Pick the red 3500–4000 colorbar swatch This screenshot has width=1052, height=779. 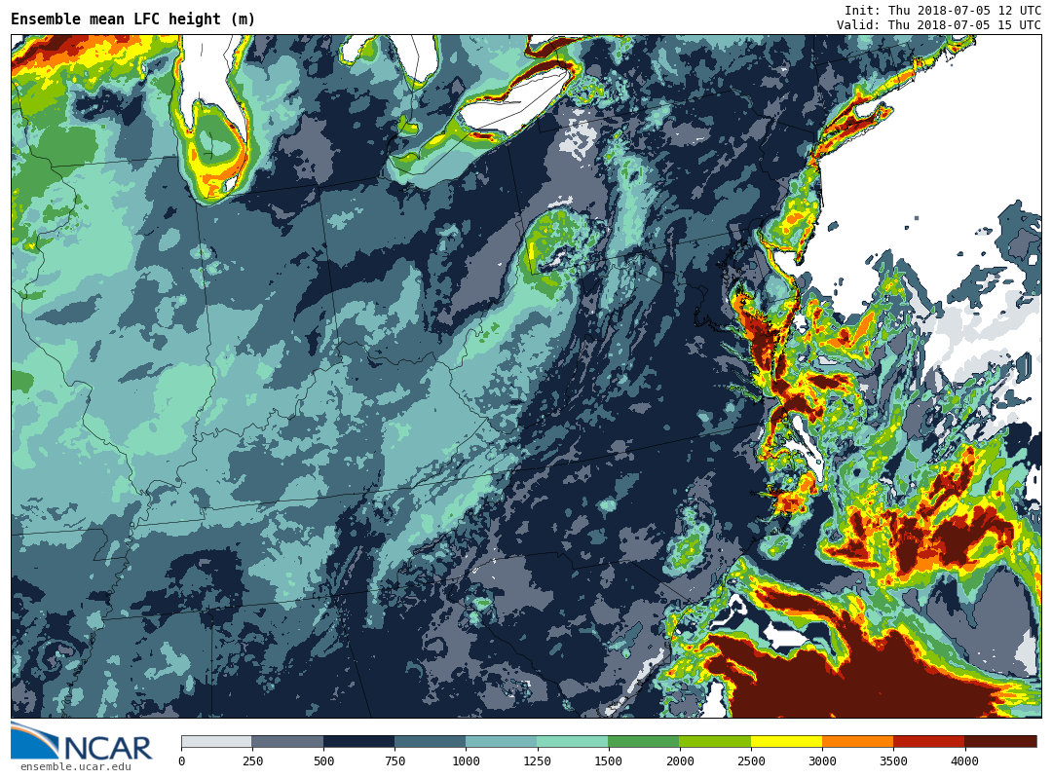[928, 741]
